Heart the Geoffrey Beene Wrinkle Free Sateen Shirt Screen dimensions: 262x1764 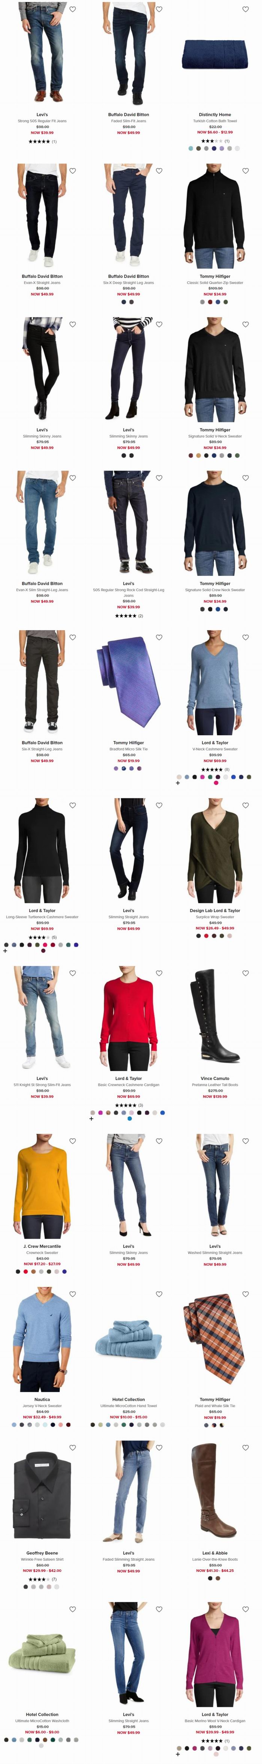(73, 1447)
